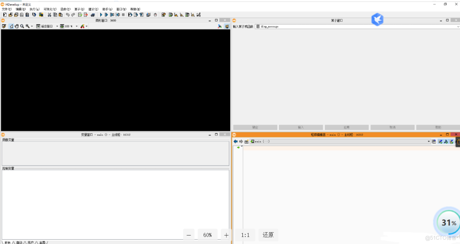460x244 pixels.
Task: Toggle the pointer select tool in graphics window
Action: point(11,26)
